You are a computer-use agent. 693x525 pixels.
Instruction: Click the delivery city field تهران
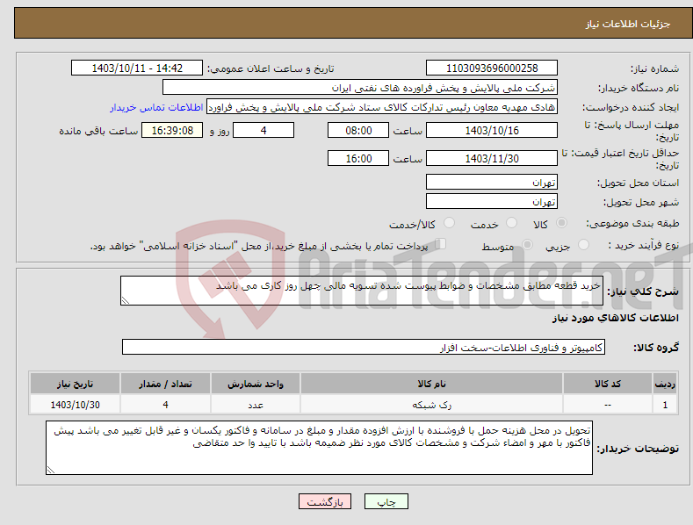coord(492,202)
